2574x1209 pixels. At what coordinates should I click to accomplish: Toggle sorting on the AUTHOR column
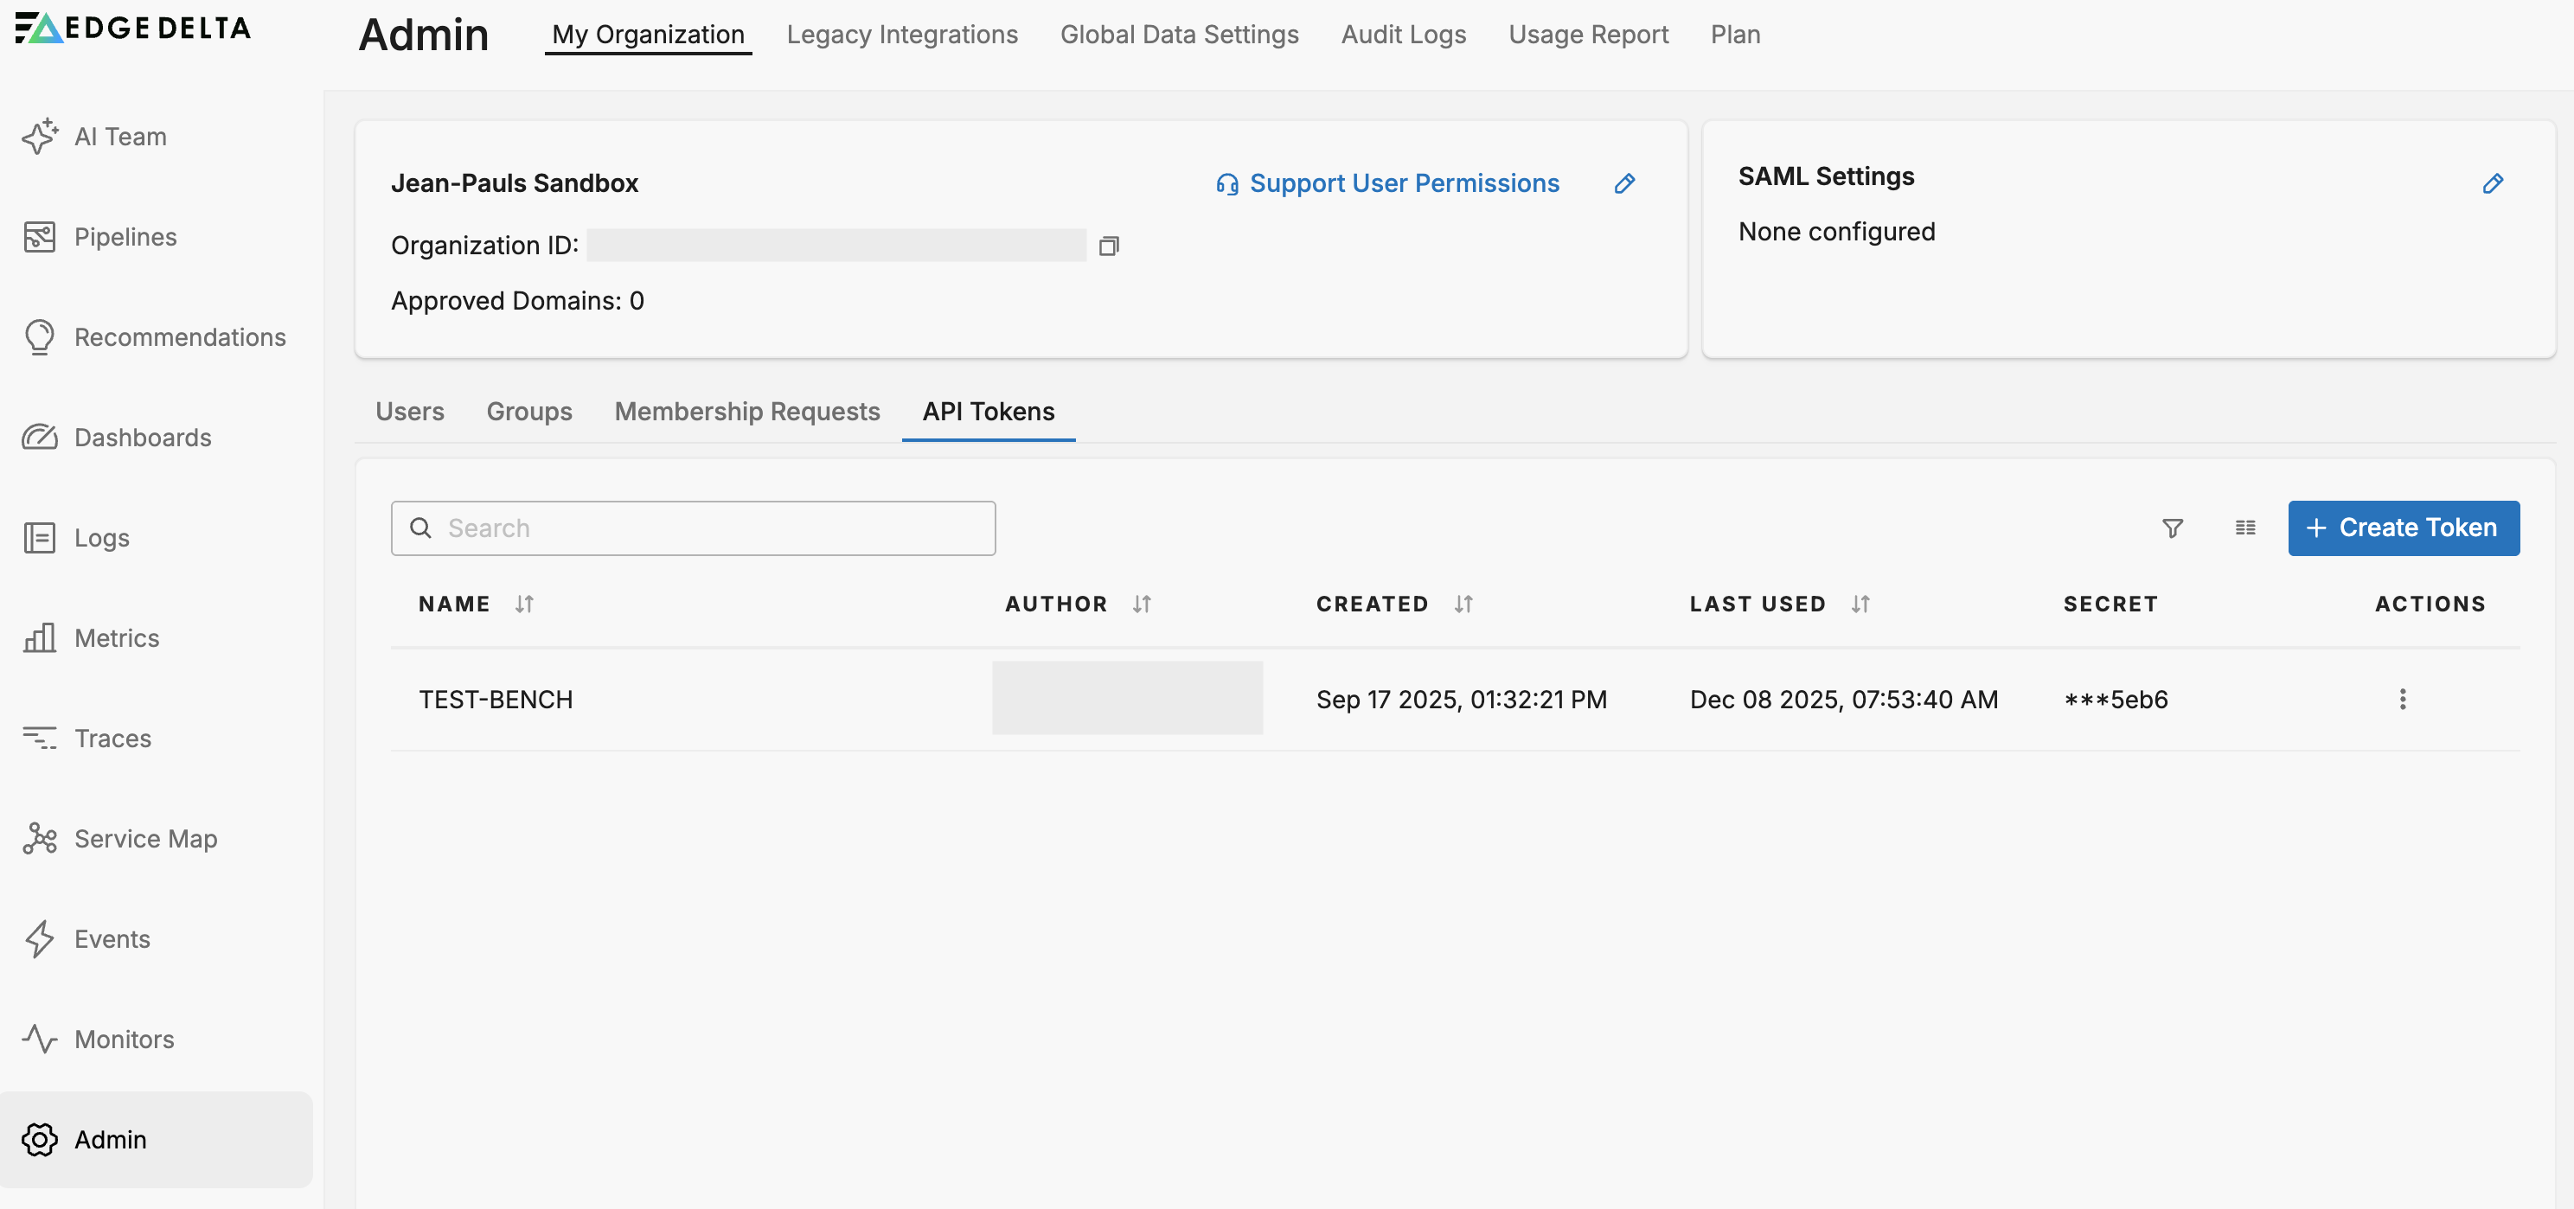tap(1142, 604)
